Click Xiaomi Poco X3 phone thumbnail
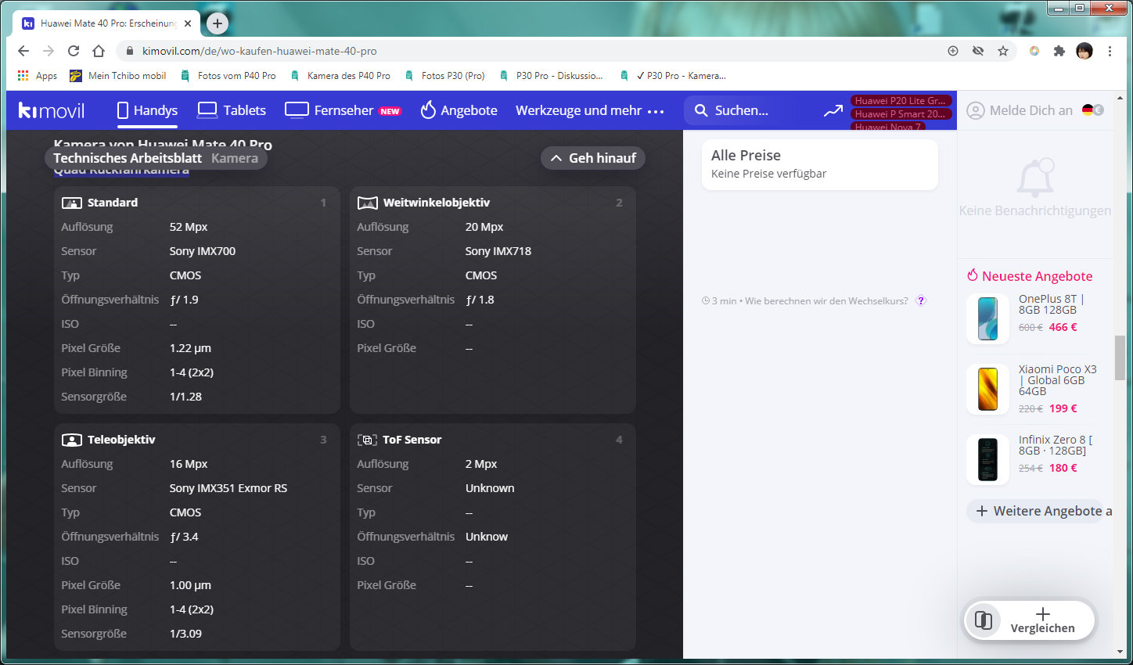Screen dimensions: 1133x665 tap(988, 389)
